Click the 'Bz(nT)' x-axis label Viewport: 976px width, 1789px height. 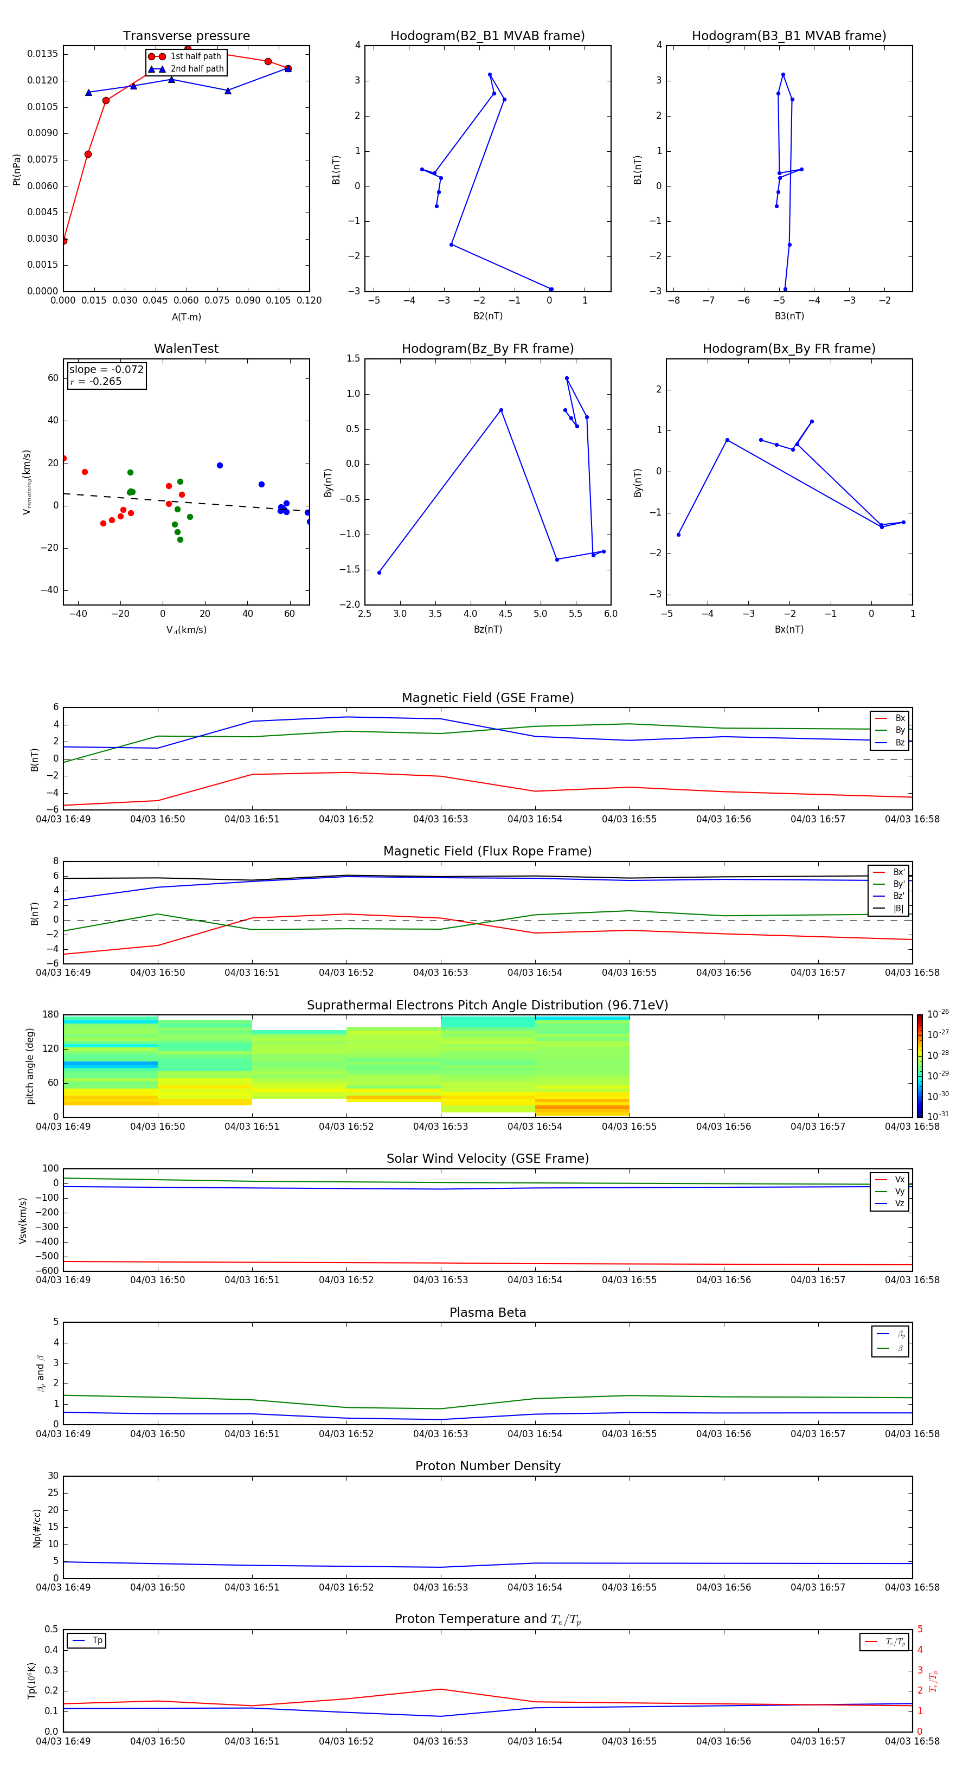click(x=487, y=629)
